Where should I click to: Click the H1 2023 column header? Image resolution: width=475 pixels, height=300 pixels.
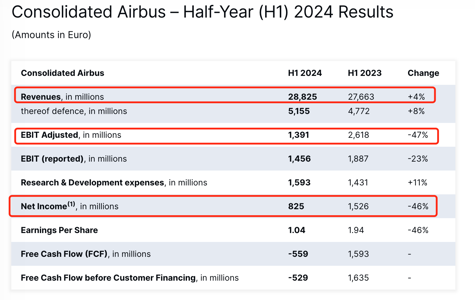365,73
